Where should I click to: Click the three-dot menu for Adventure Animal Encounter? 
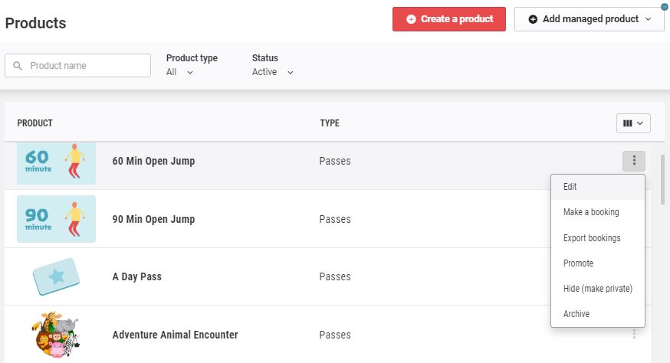634,334
